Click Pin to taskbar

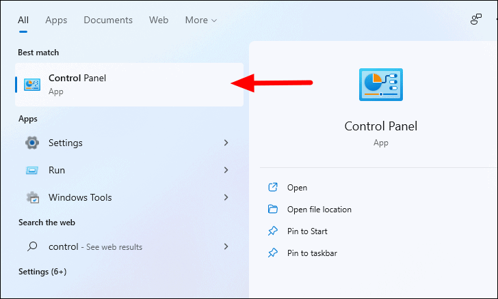pyautogui.click(x=312, y=253)
